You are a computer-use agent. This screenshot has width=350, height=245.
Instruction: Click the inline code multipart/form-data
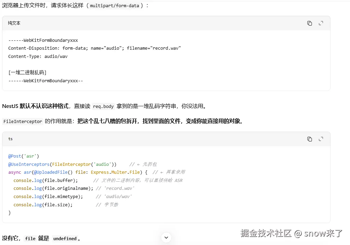[x=115, y=6]
